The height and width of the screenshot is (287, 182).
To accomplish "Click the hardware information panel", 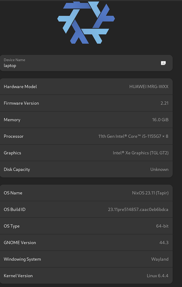I will click(x=86, y=128).
